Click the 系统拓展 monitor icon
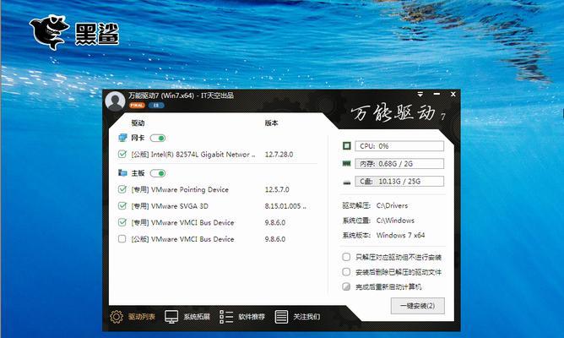 coord(171,317)
